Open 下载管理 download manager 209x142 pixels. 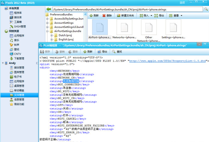[19, 58]
